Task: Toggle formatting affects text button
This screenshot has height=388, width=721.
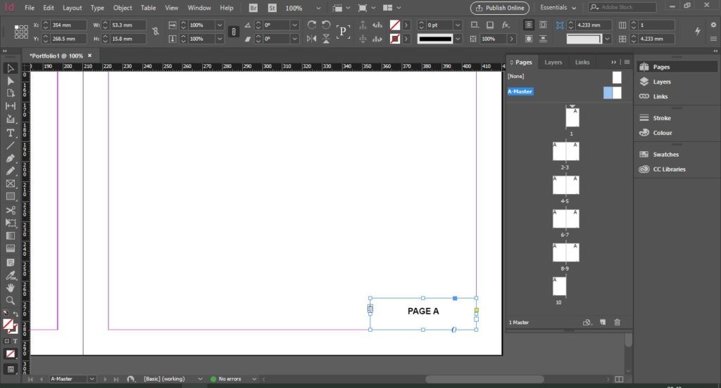Action: point(15,341)
